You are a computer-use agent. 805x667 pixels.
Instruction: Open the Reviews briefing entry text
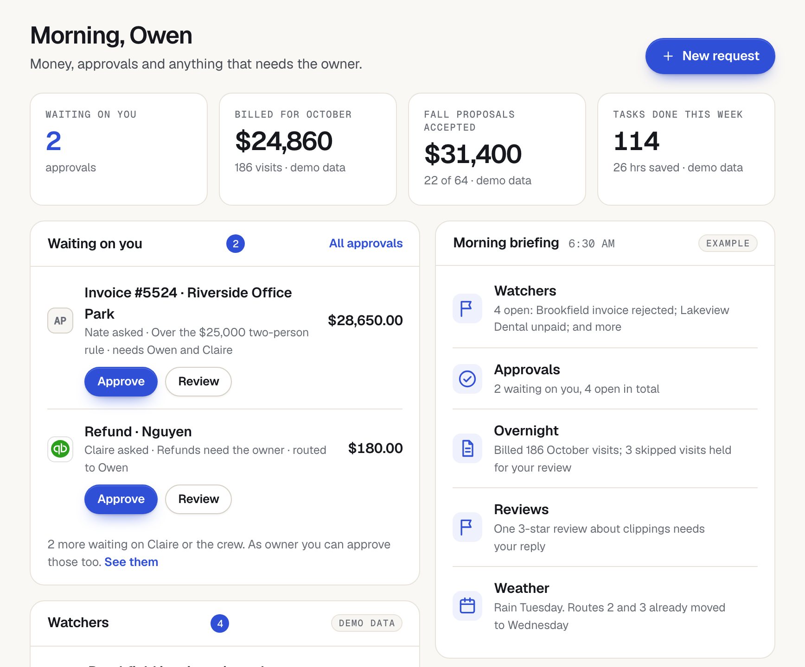(x=599, y=528)
